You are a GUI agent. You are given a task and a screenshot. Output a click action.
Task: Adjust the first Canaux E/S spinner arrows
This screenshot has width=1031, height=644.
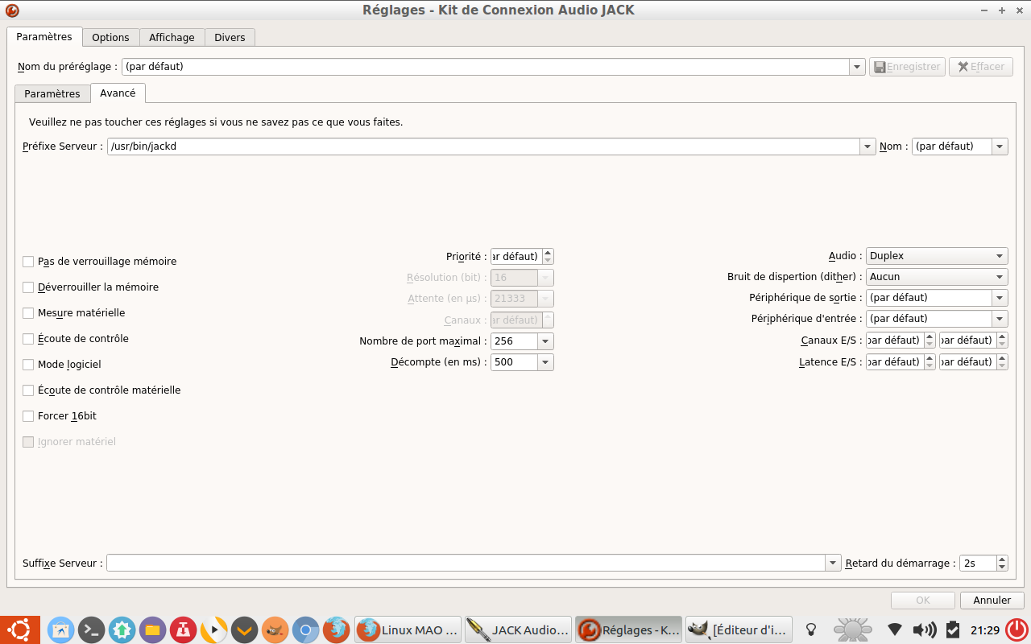[930, 340]
